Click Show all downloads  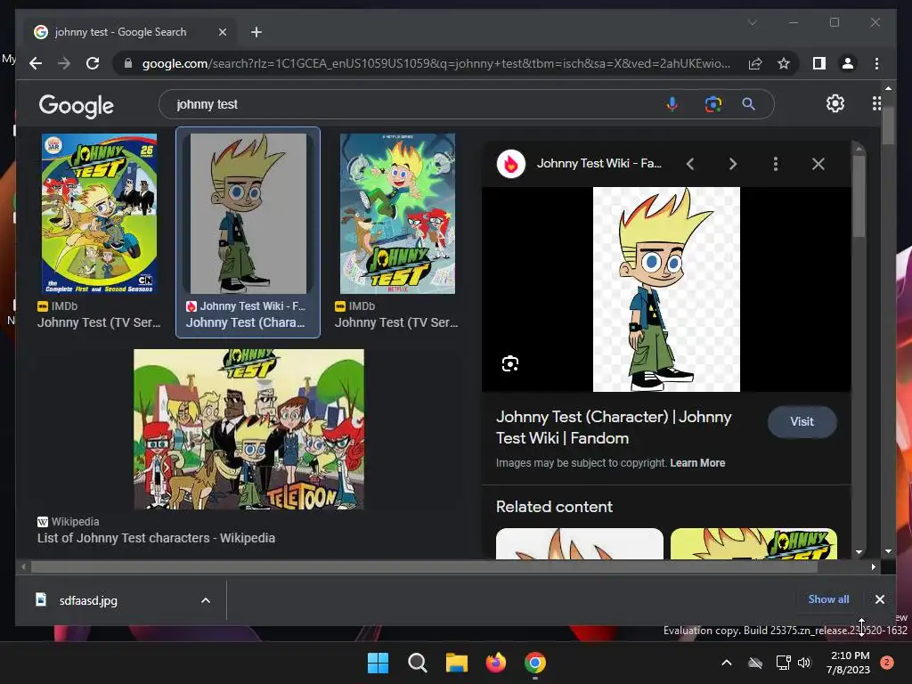[x=828, y=599]
